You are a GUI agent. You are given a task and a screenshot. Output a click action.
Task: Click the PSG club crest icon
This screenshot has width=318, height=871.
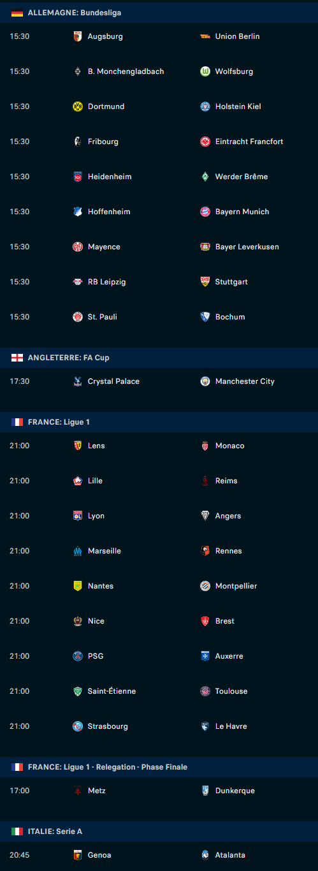tap(78, 656)
